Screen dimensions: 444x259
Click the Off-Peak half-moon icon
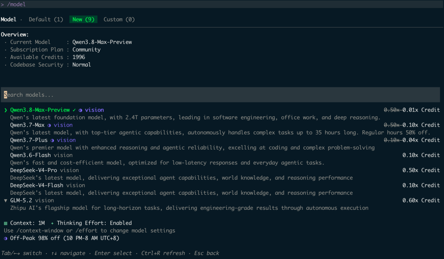[5, 239]
